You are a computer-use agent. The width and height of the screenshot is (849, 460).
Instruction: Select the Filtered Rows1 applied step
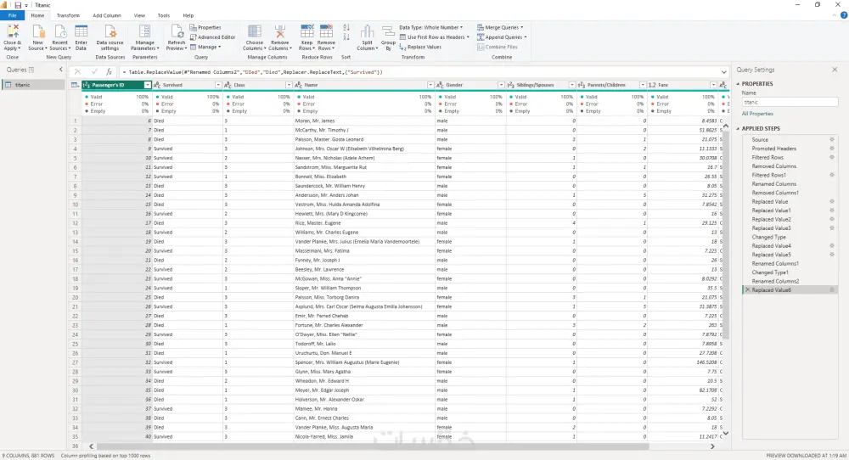[x=768, y=176]
